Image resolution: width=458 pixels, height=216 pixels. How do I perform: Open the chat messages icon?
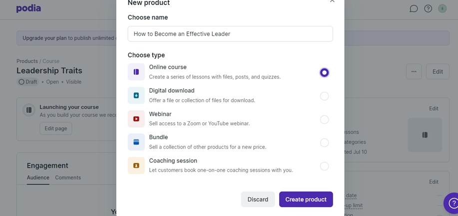pyautogui.click(x=414, y=9)
